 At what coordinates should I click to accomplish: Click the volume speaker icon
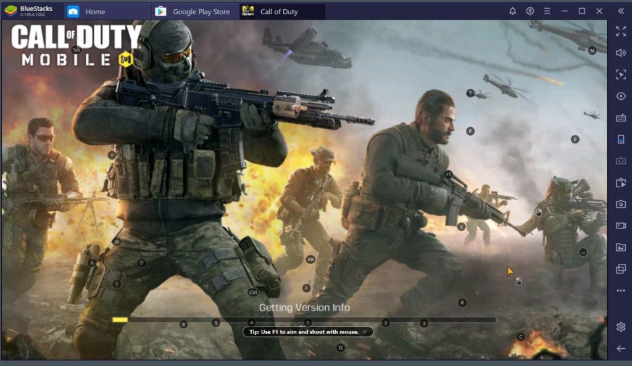(x=621, y=53)
